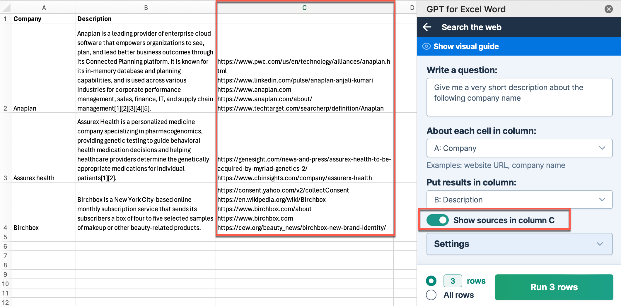Close the GPT for Excel Word panel
This screenshot has height=306, width=621.
(x=608, y=9)
